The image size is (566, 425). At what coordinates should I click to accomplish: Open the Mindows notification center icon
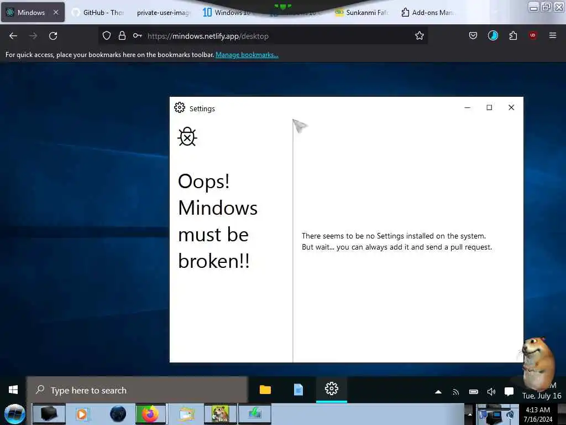click(x=509, y=392)
